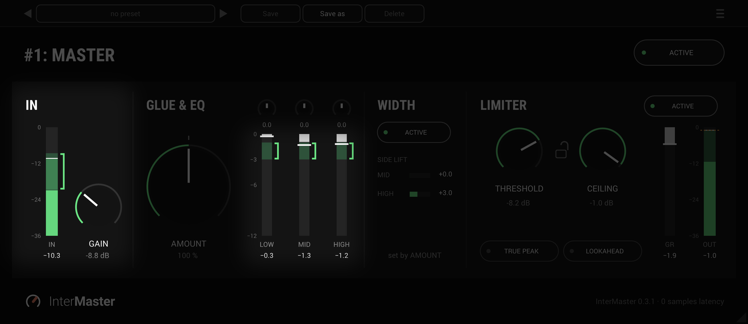Click the LOW band small trim knob
This screenshot has width=748, height=324.
(267, 108)
